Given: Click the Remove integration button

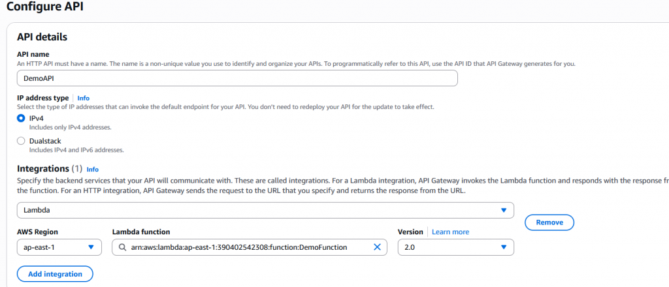Looking at the screenshot, I should (549, 222).
